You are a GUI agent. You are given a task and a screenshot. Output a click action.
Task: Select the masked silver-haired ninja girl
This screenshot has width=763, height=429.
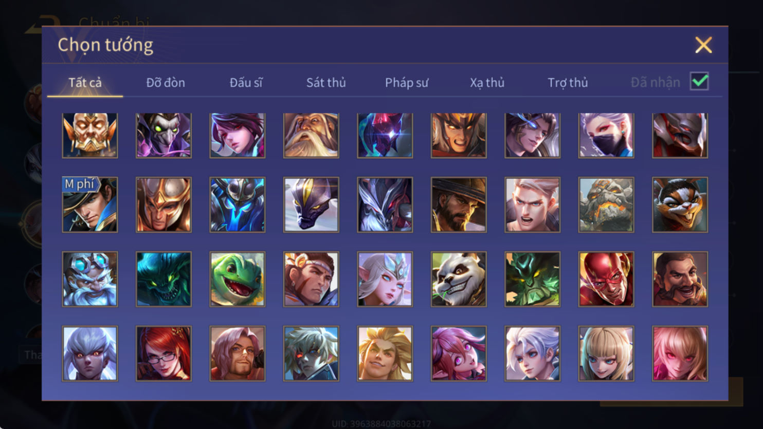606,135
